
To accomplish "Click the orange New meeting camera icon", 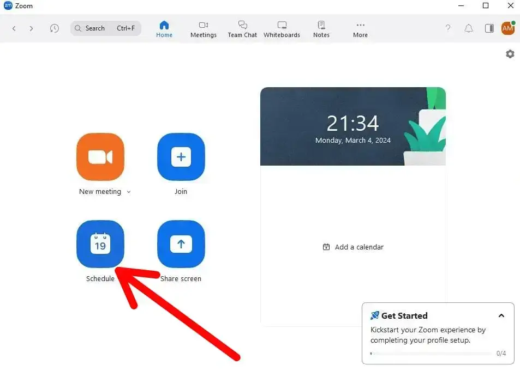I will [x=100, y=157].
